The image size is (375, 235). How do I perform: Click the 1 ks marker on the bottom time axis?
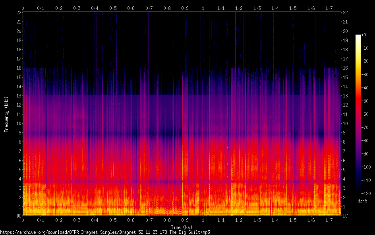click(x=203, y=220)
